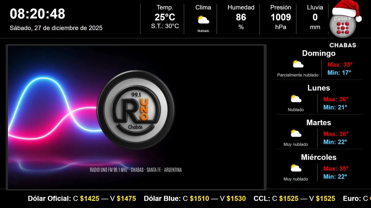The image size is (371, 208).
Task: Click Dólar Blue buy price $1510
Action: (199, 198)
